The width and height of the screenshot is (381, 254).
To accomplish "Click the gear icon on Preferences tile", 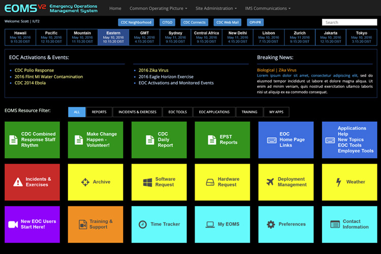I will 271,224.
